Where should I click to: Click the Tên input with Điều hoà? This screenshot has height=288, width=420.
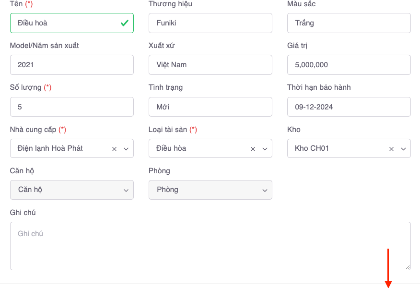click(62, 23)
